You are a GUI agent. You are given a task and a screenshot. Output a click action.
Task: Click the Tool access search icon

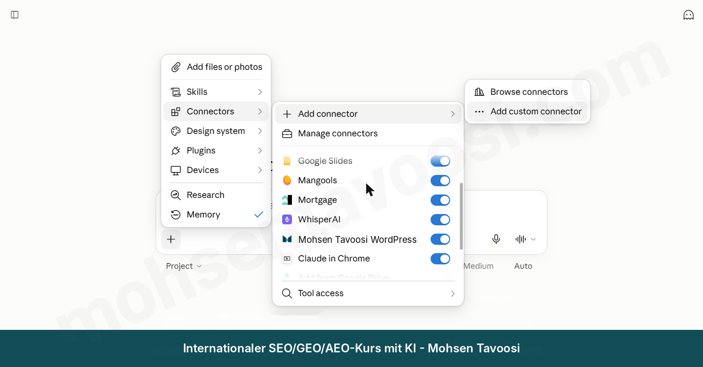[287, 293]
